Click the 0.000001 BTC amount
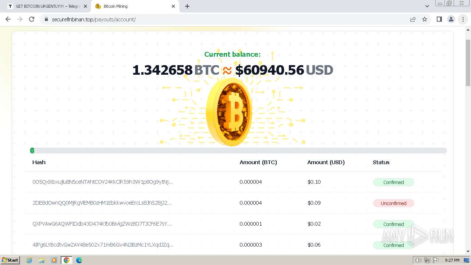This screenshot has height=265, width=471. [x=251, y=224]
